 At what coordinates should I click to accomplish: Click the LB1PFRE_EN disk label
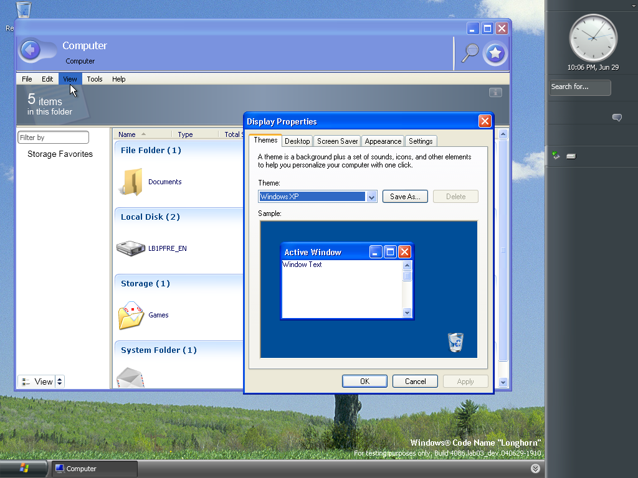coord(167,248)
